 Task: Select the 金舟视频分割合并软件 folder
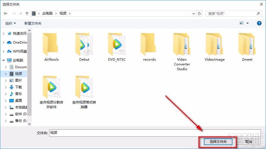tap(51, 92)
